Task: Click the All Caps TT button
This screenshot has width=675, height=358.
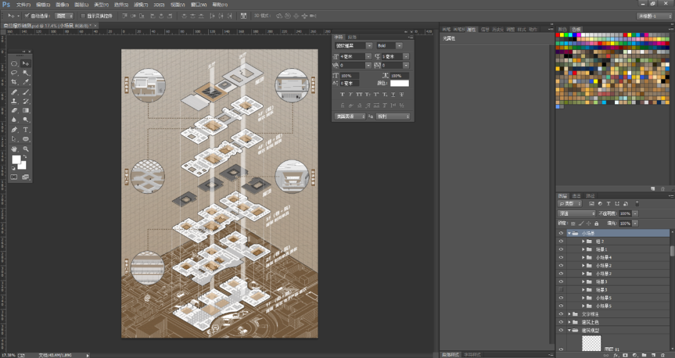Action: [359, 94]
